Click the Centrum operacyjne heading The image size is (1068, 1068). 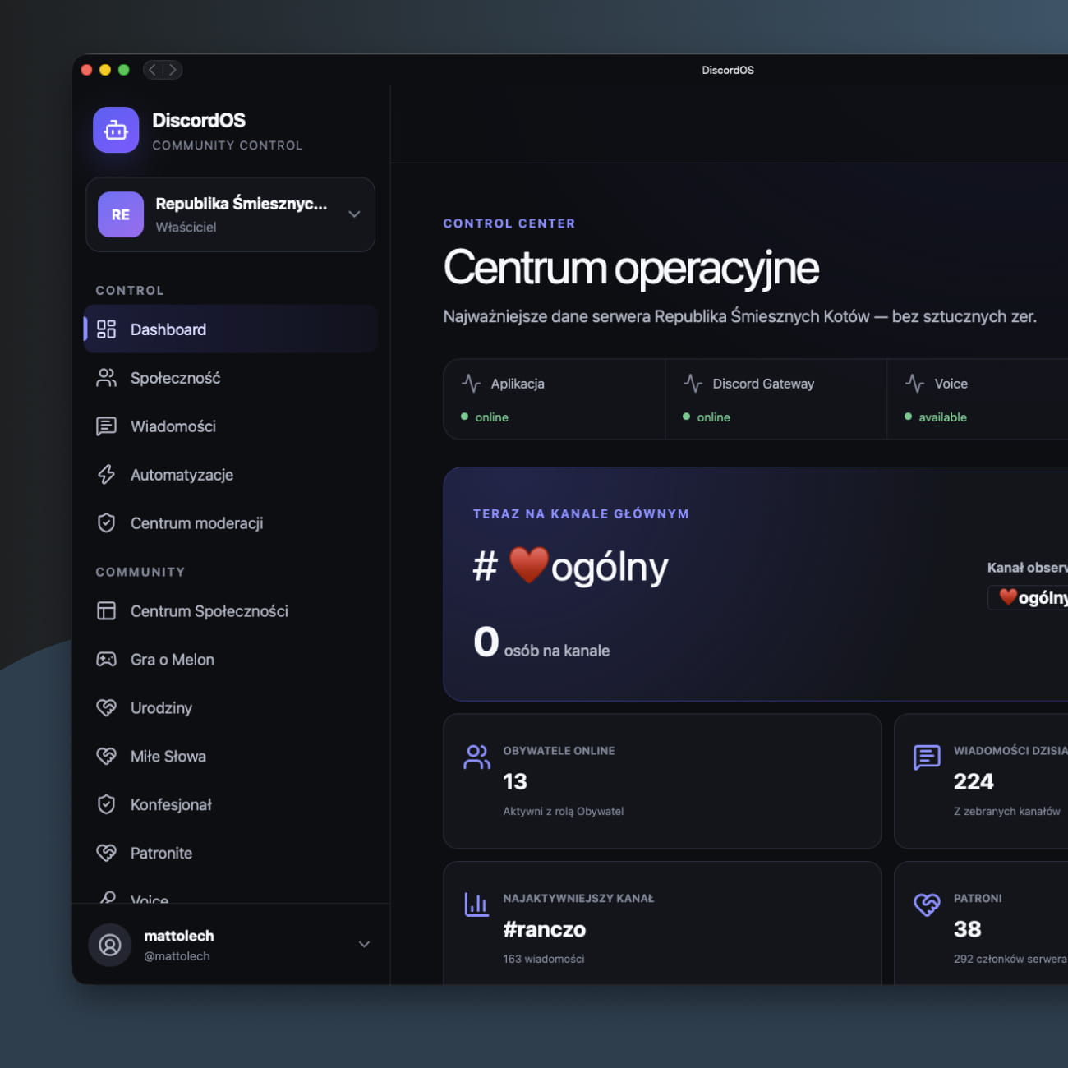point(631,269)
